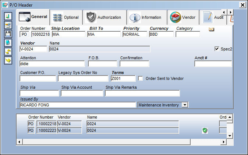Screen dimensions: 248x155
Task: Click the horizontal scrollbar thumb
Action: pos(106,142)
